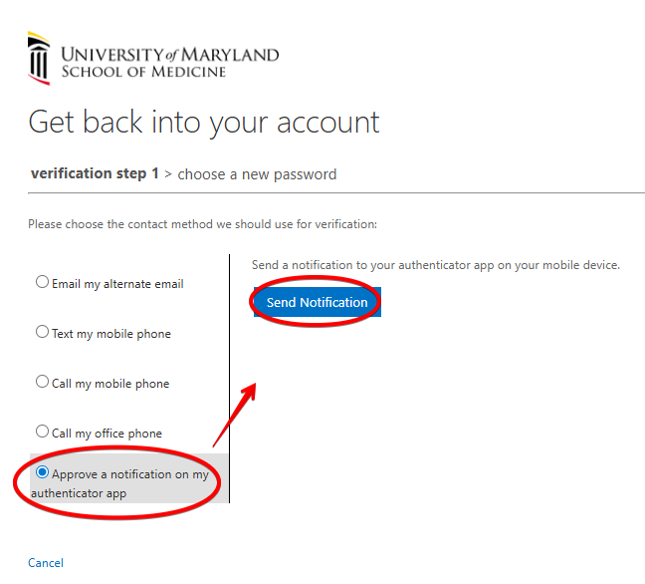
Task: Select the Email my alternate email radio button
Action: pos(43,282)
